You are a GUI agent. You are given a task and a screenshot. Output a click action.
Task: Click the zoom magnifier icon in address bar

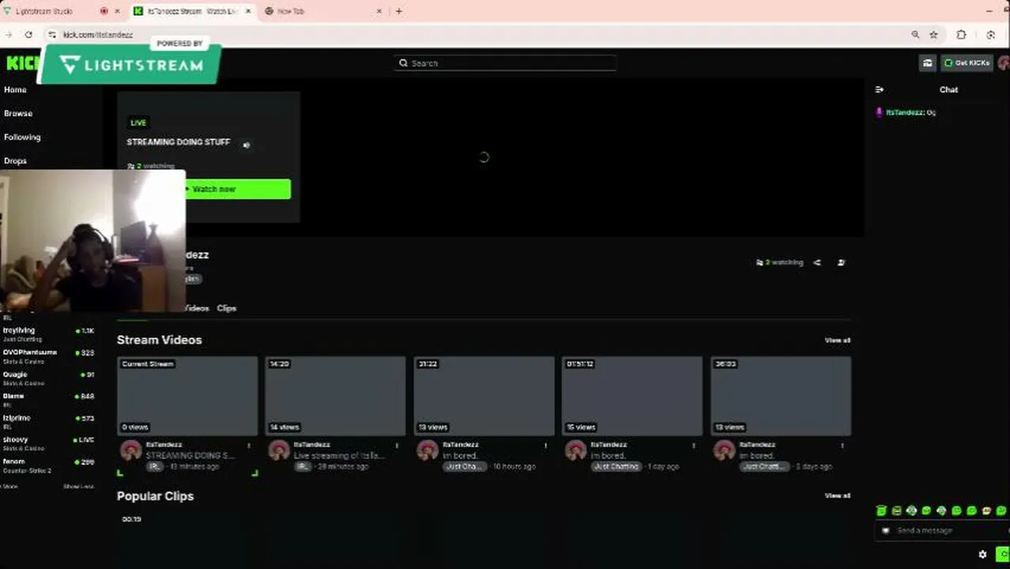915,35
